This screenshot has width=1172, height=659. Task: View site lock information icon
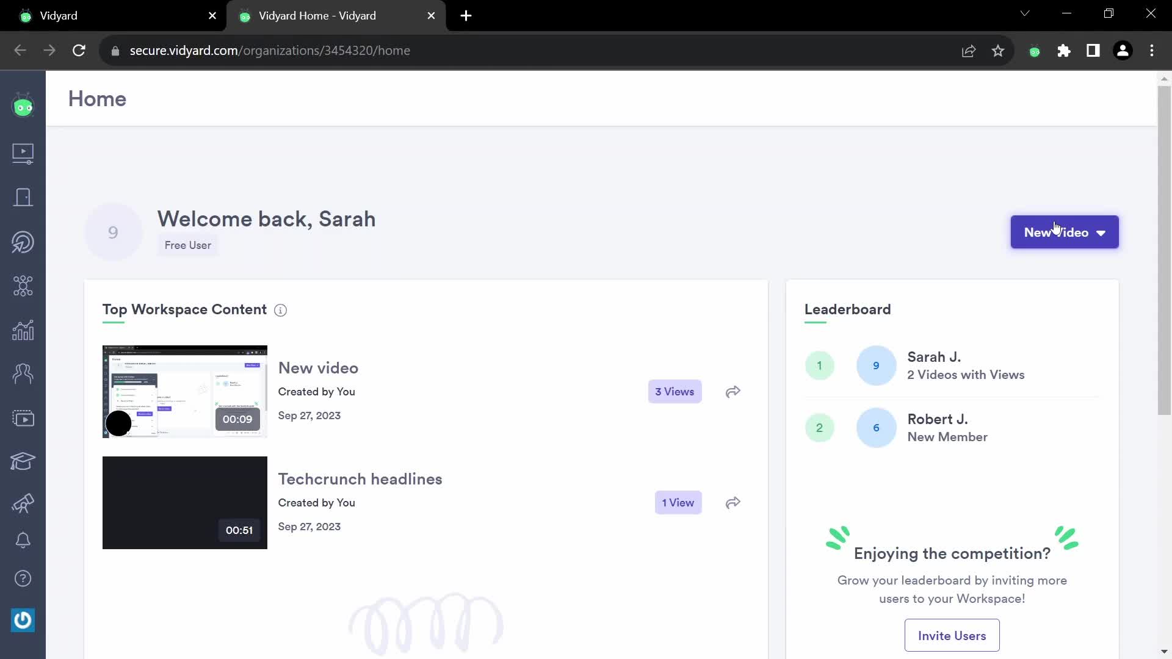click(115, 51)
